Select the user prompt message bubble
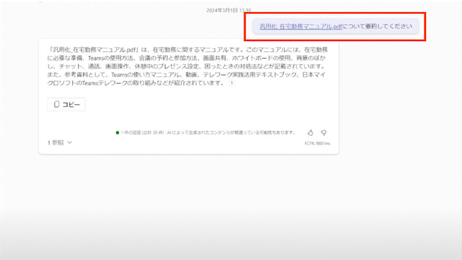The width and height of the screenshot is (462, 260). (x=336, y=26)
